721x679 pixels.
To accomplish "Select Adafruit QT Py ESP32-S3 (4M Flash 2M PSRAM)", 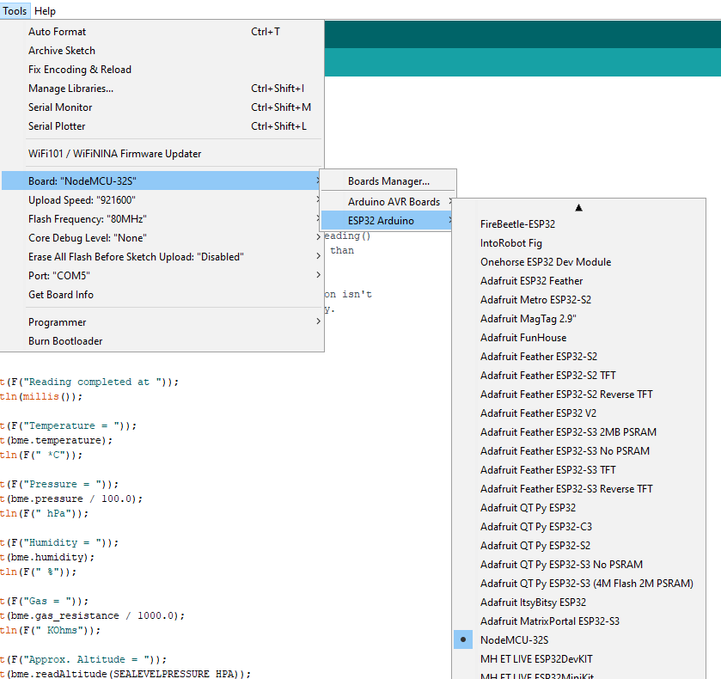I will (579, 583).
